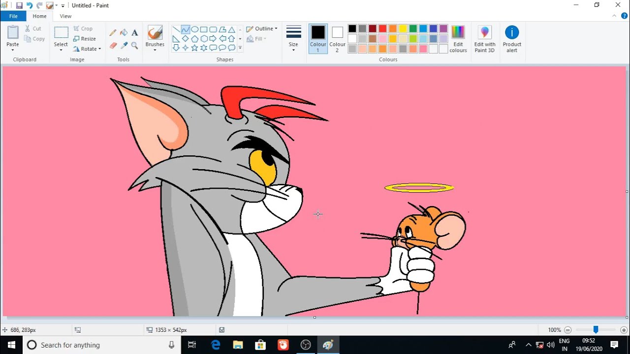The height and width of the screenshot is (354, 630).
Task: Choose the Triangle shape
Action: (x=231, y=29)
